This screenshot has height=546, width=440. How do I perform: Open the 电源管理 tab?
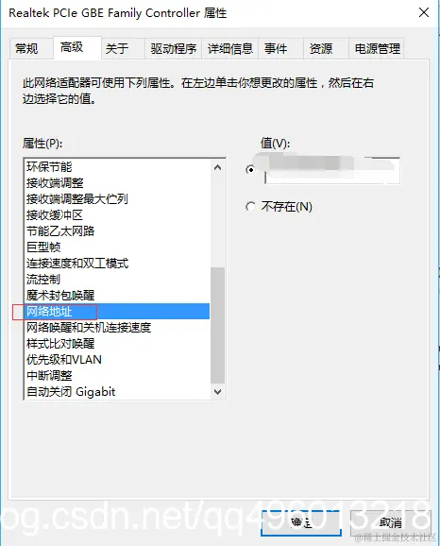(377, 48)
